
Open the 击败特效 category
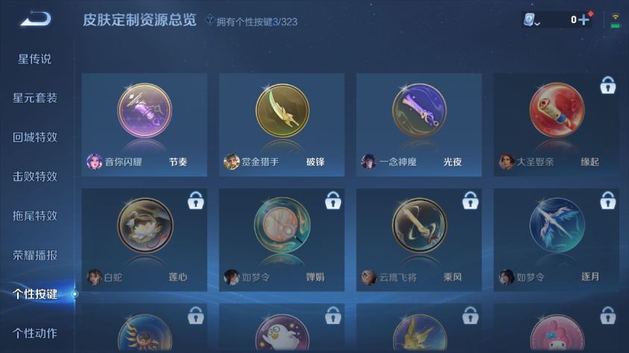click(35, 176)
